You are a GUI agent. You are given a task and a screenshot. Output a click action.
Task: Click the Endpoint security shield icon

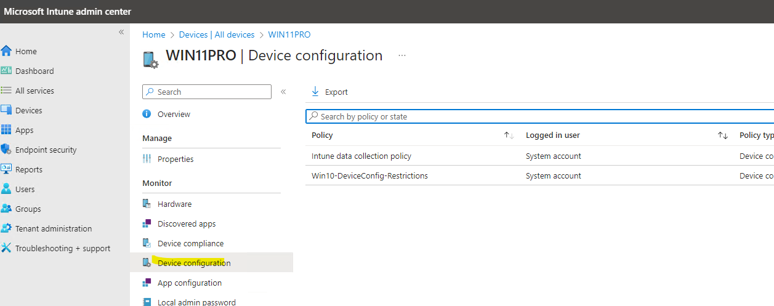(6, 150)
